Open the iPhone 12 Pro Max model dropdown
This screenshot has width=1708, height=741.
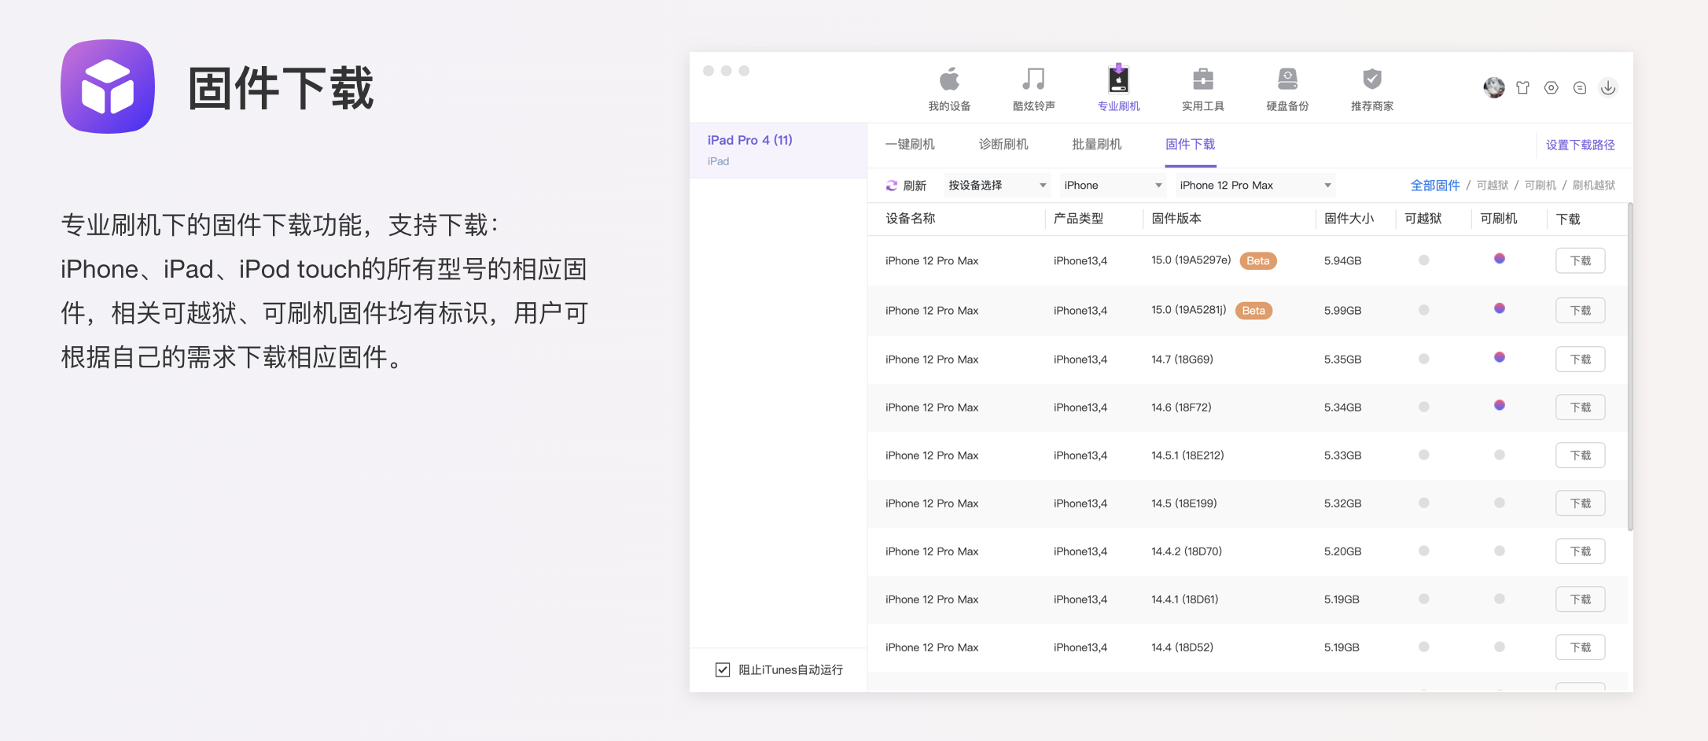1256,186
